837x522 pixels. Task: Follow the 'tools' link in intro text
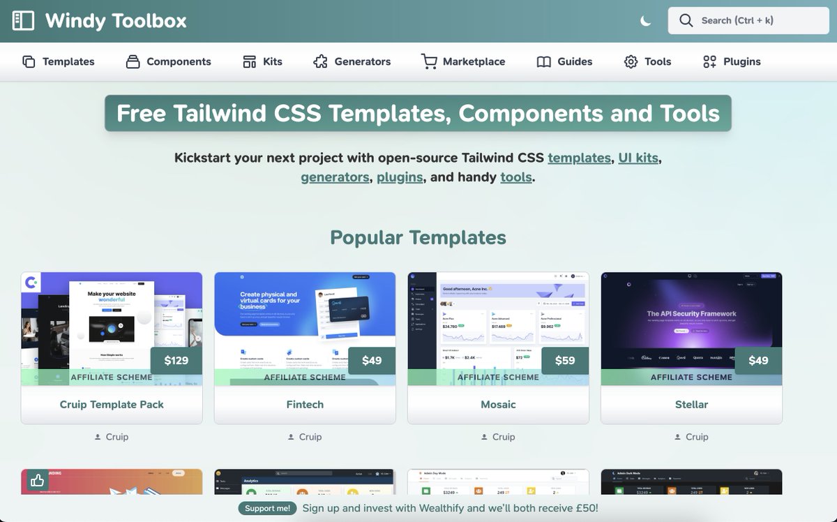tap(516, 177)
